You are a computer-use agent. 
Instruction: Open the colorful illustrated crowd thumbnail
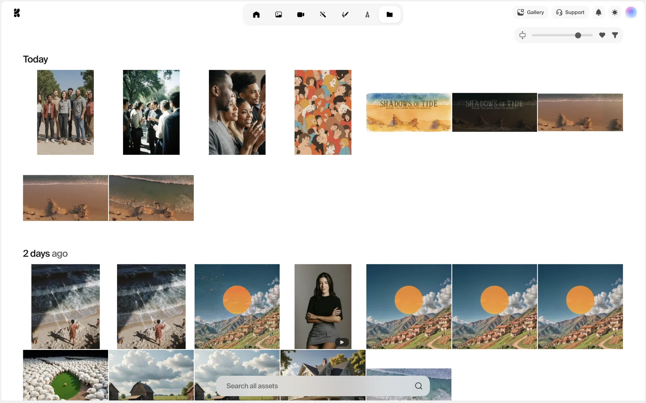(323, 112)
